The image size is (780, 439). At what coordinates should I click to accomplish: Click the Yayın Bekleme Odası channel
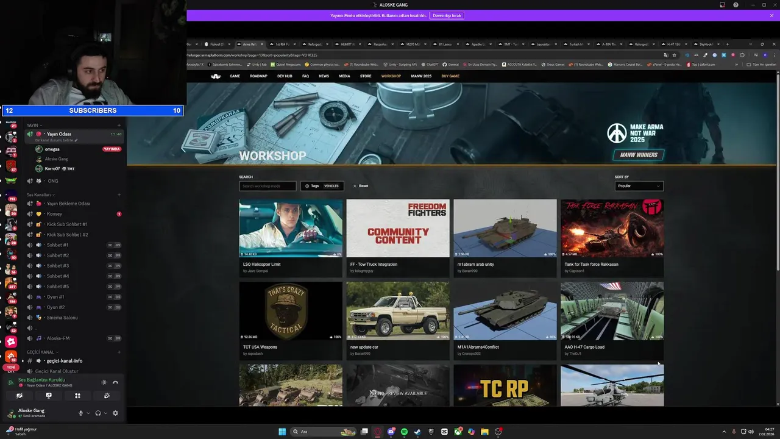73,204
